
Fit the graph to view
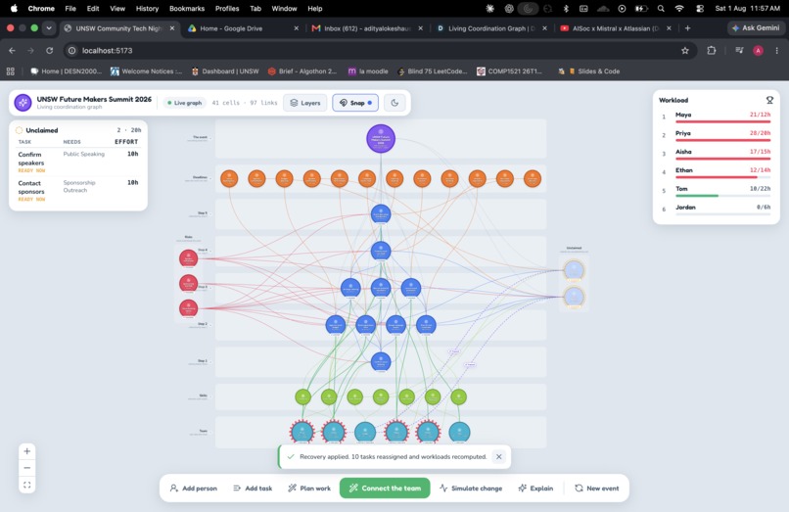[x=27, y=485]
